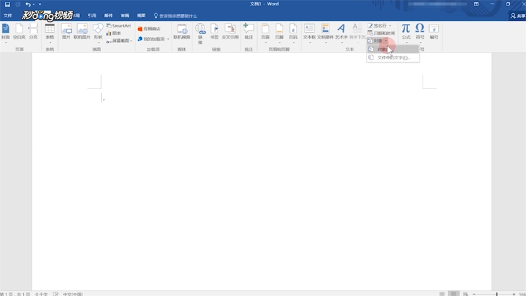Open the 页脚 (Footer) dropdown
The height and width of the screenshot is (296, 526).
[279, 33]
